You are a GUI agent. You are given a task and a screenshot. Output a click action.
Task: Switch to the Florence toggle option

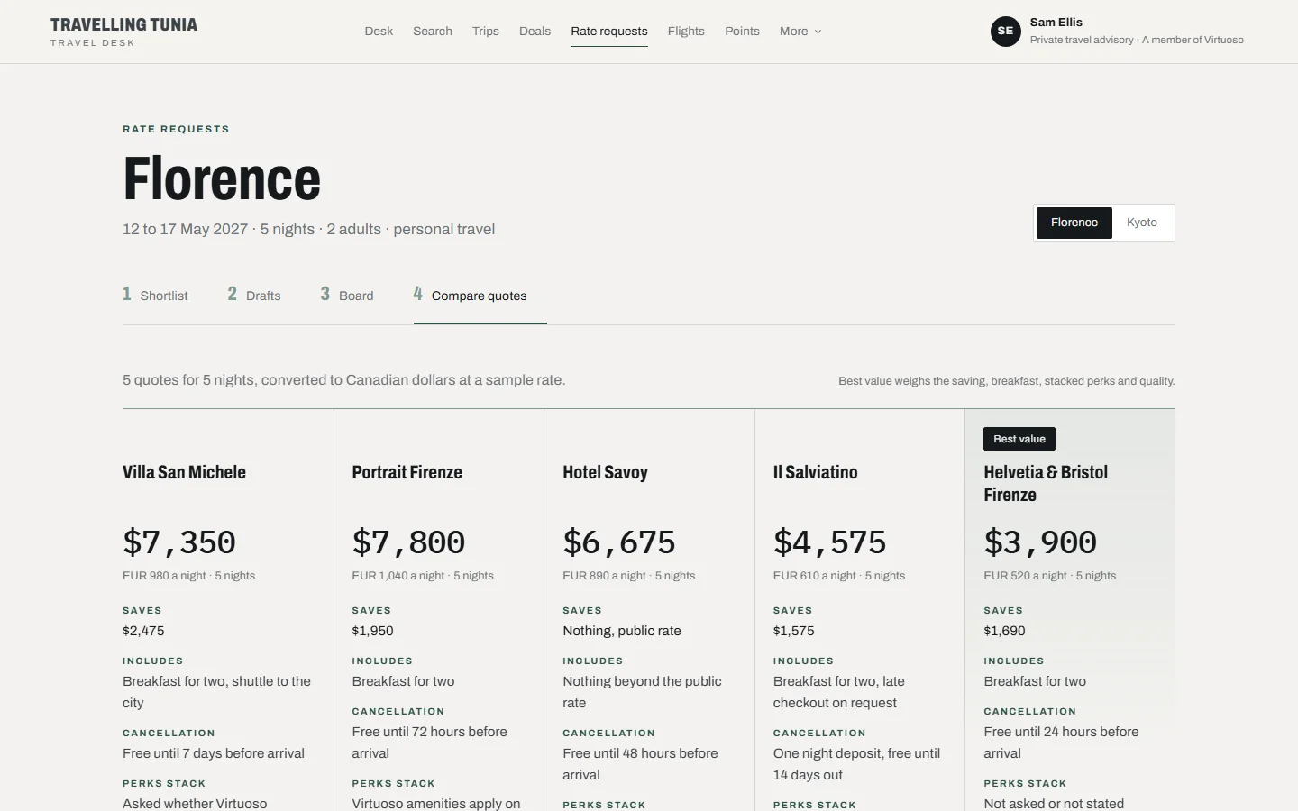point(1074,223)
